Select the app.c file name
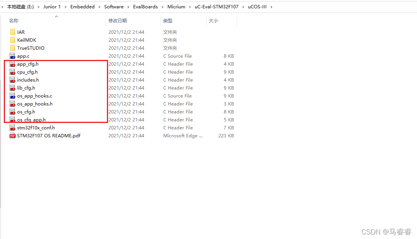Screen dimensions: 417x239 [24, 56]
